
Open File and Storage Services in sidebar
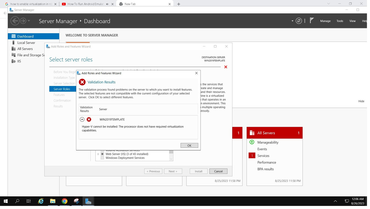coord(28,55)
